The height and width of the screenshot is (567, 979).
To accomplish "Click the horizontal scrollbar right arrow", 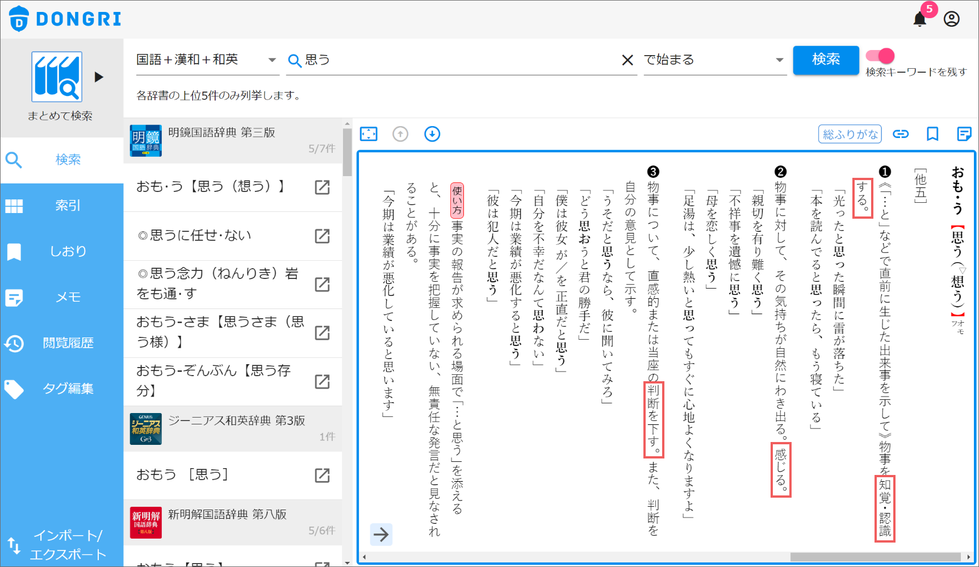I will (x=969, y=557).
